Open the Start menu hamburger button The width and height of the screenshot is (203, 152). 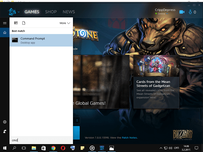[x=5, y=23]
